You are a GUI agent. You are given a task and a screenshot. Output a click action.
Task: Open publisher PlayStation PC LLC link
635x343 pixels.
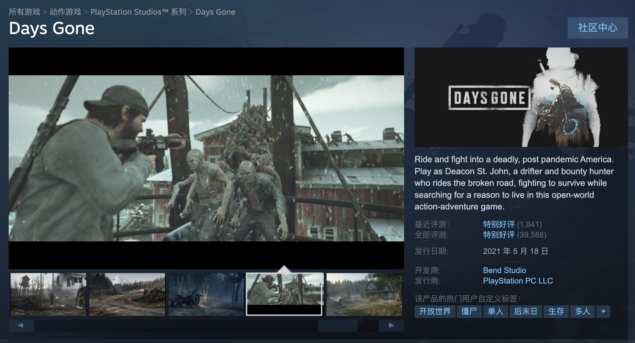pos(518,281)
